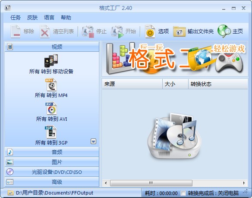This screenshot has width=252, height=198.
Task: Click the Advanced (高级) panel icon
Action: point(10,182)
